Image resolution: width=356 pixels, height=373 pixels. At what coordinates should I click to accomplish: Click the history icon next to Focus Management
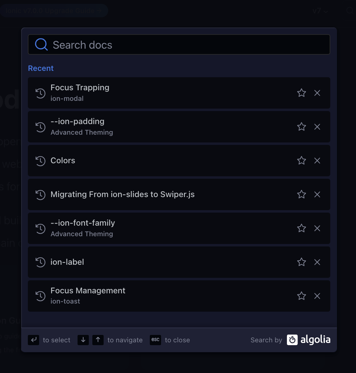tap(40, 296)
